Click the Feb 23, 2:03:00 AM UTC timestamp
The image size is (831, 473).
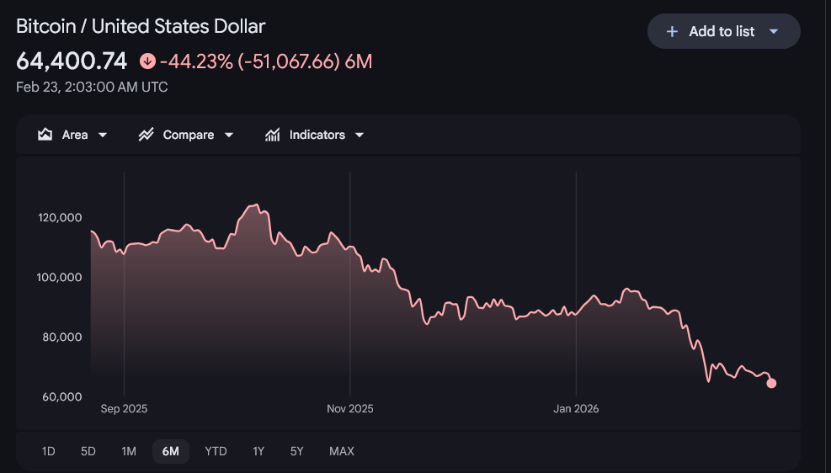[x=92, y=87]
